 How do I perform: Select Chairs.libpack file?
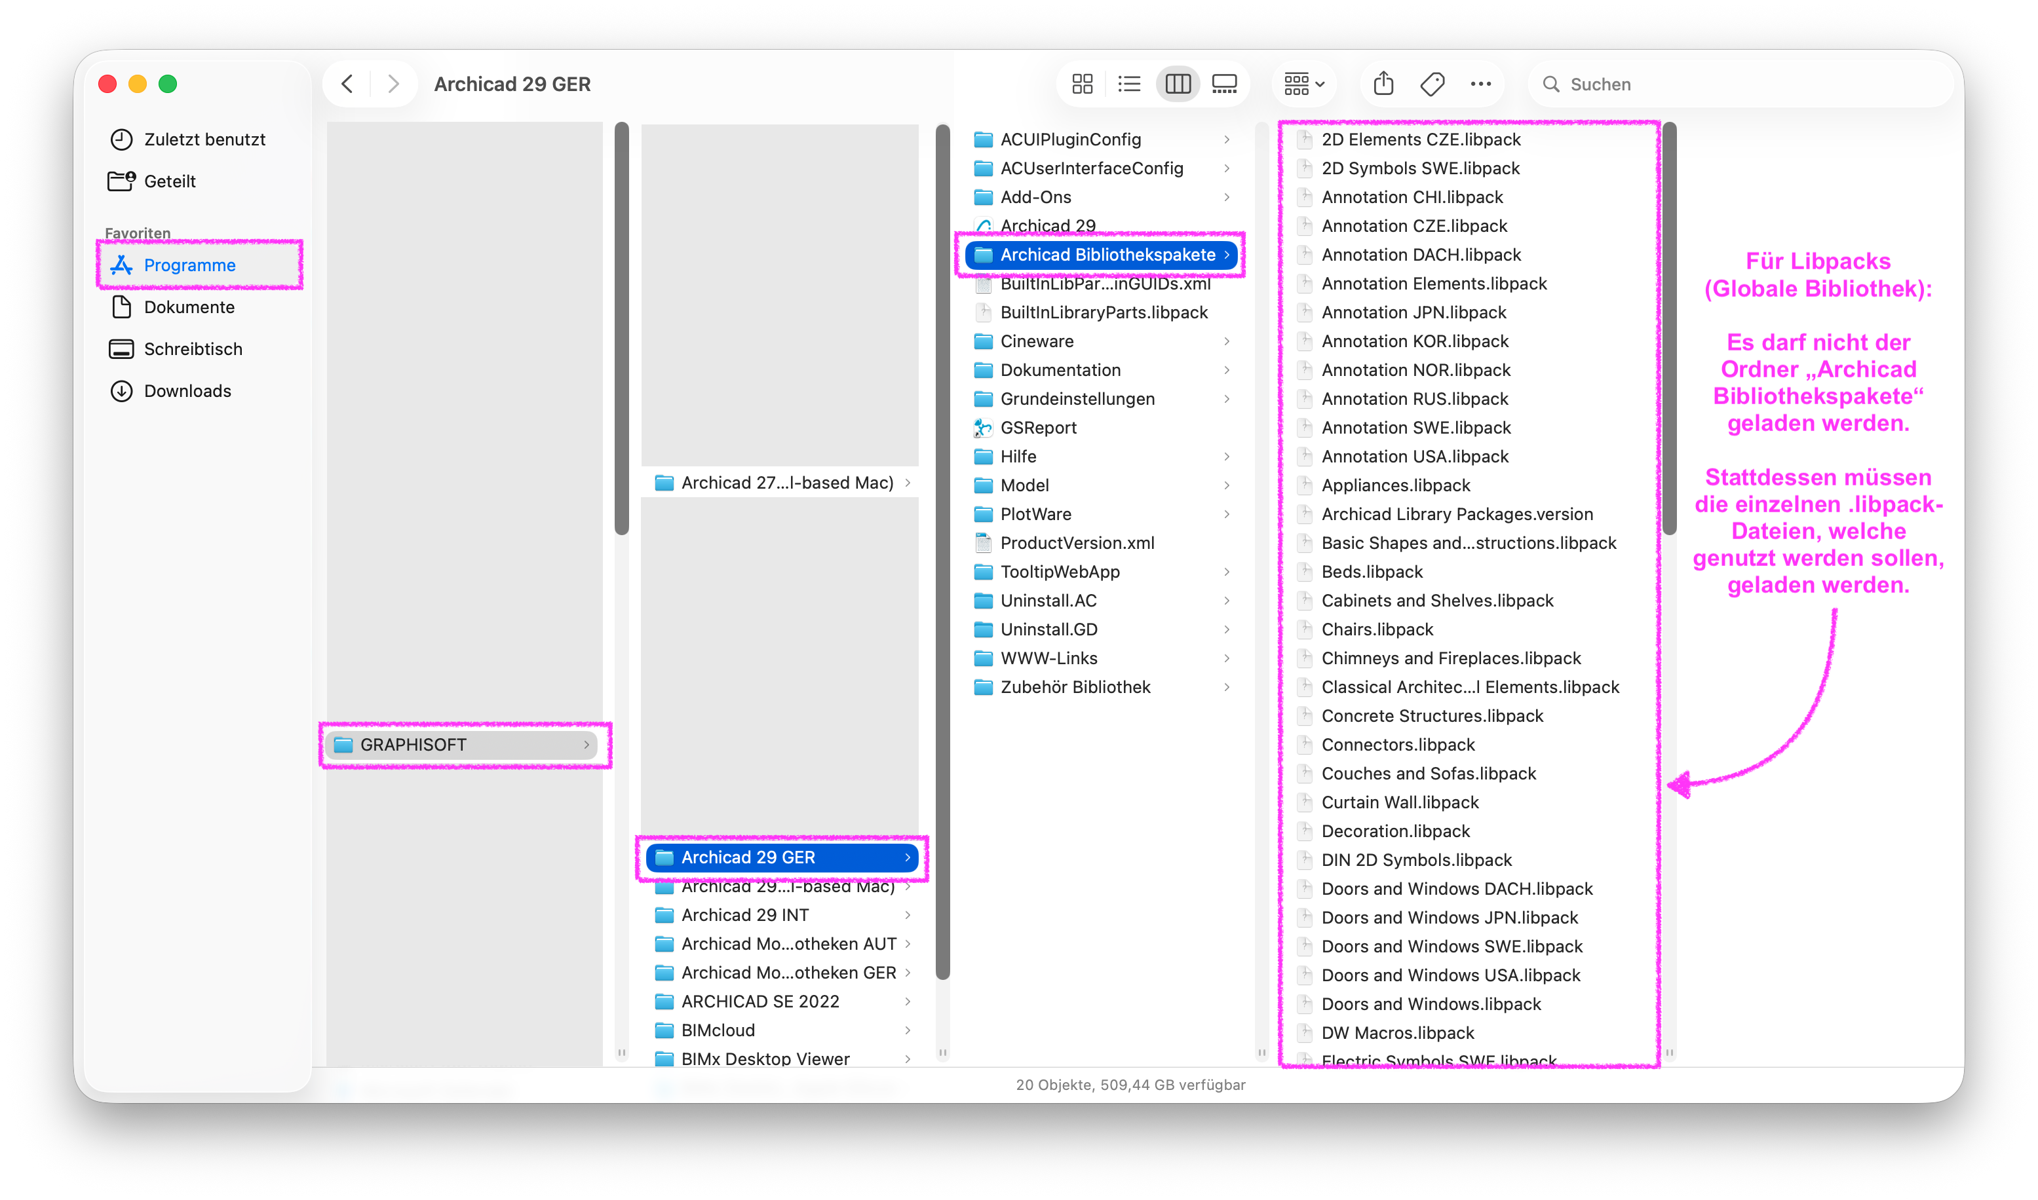click(x=1469, y=630)
